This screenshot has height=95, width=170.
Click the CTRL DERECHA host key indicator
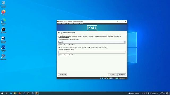122,78
